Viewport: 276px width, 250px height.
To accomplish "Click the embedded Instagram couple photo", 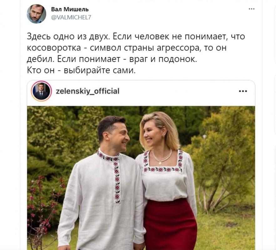I will 141,178.
